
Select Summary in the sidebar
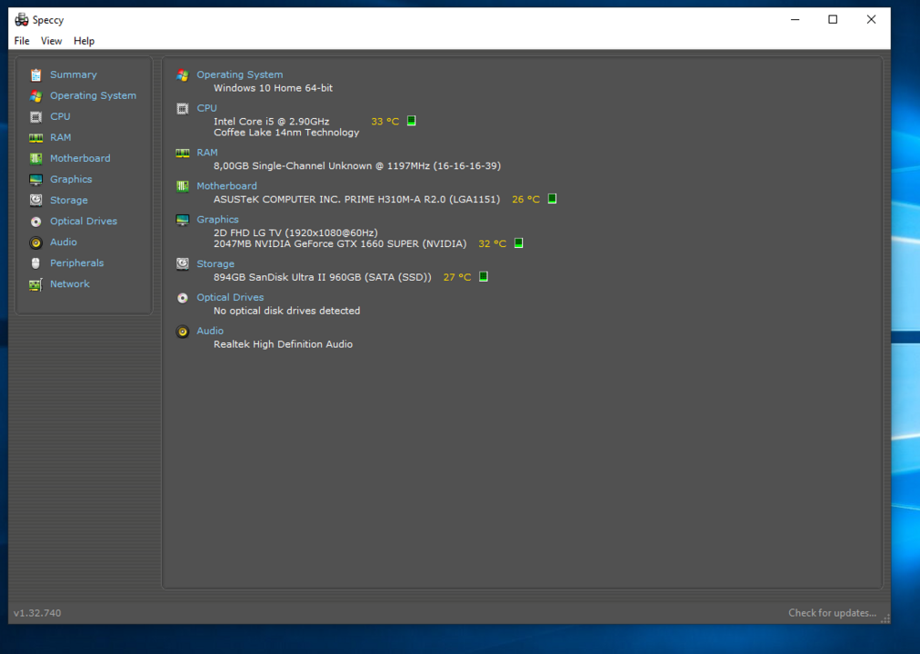74,75
